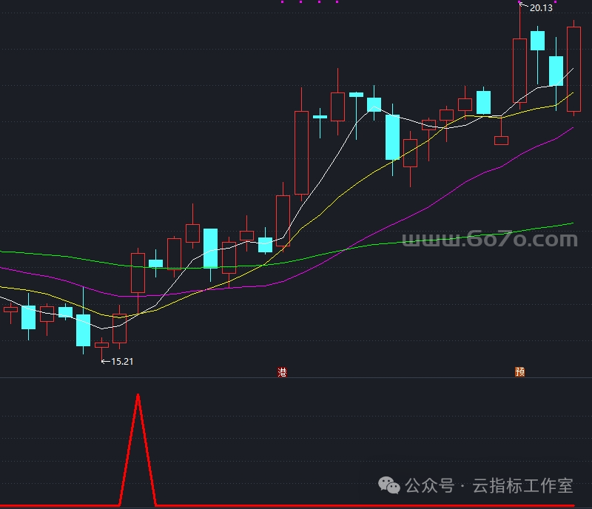
Task: Click the WeChat logo in the watermark
Action: [389, 485]
